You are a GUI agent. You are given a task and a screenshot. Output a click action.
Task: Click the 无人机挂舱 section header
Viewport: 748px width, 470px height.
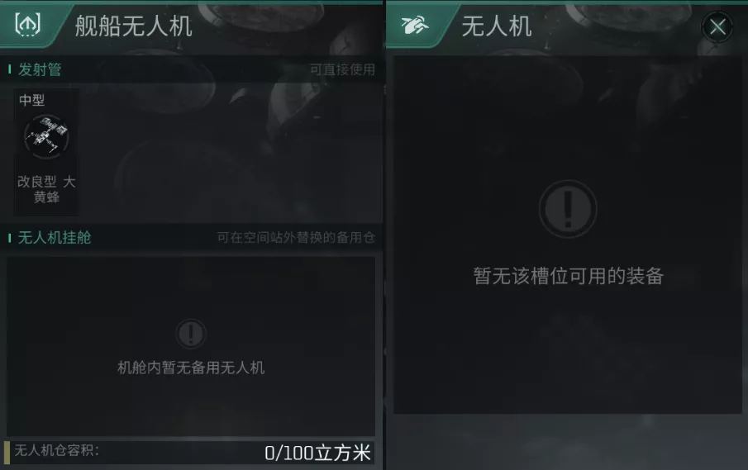tap(55, 237)
